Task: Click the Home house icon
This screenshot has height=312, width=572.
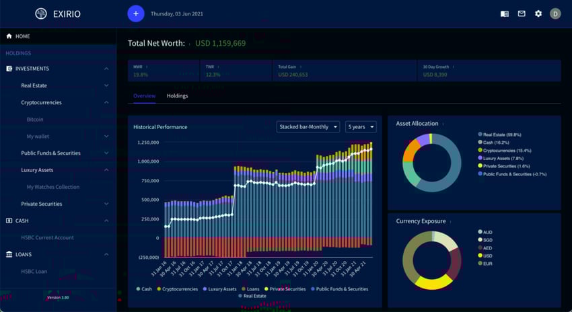Action: point(9,36)
